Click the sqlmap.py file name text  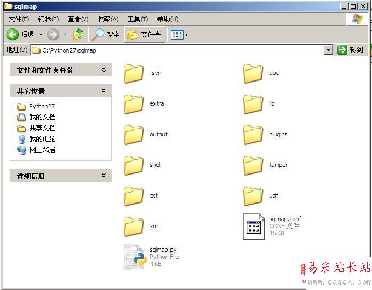163,250
